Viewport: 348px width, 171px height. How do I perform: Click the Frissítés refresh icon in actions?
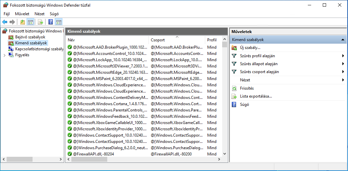click(234, 88)
